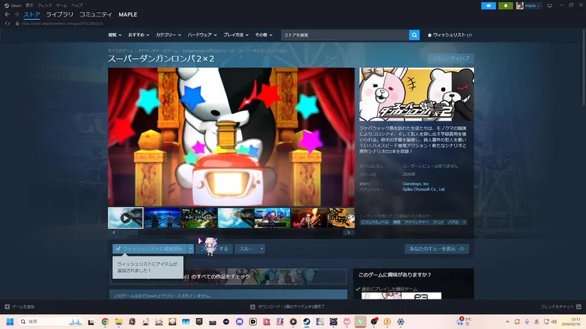Open 表示 view menu

tap(29, 5)
